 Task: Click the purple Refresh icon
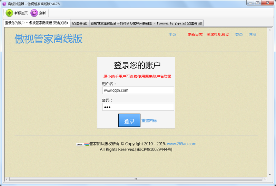coord(34,13)
